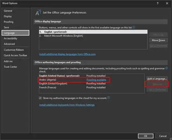Image resolution: width=172 pixels, height=140 pixels.
Task: Open the Display options category
Action: [16, 16]
